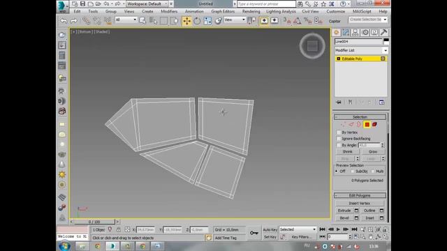
Task: Select Polygon sub-object level icon
Action: (367, 124)
